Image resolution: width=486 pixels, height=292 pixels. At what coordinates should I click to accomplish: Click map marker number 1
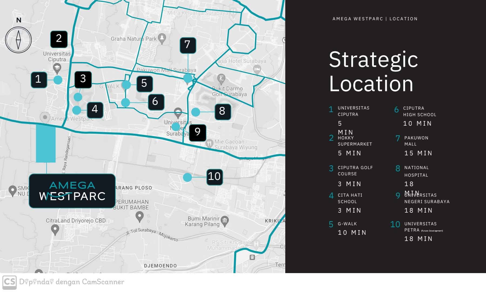pyautogui.click(x=39, y=80)
